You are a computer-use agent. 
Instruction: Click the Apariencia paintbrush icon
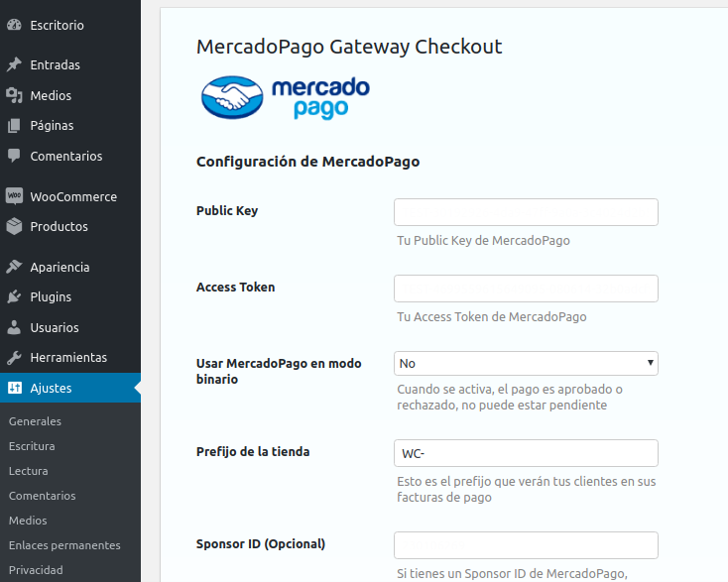(14, 267)
